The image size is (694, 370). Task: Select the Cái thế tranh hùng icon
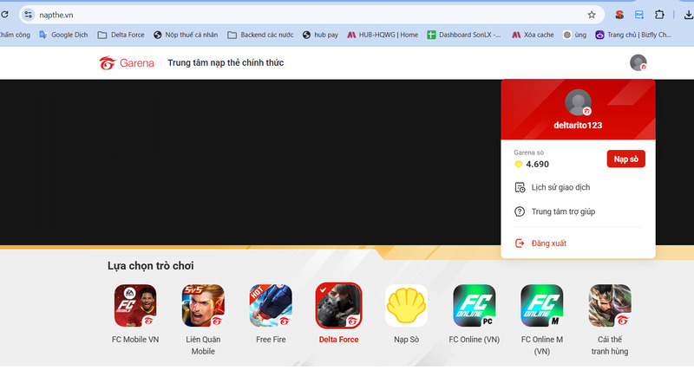[610, 306]
